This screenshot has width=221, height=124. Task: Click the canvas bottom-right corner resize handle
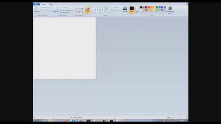click(96, 80)
